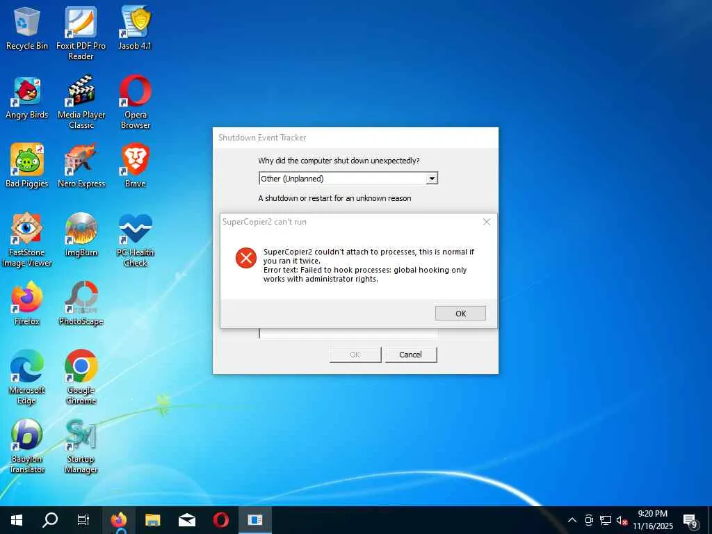
Task: Expand the Other (Unplanned) reason dropdown
Action: tap(432, 179)
